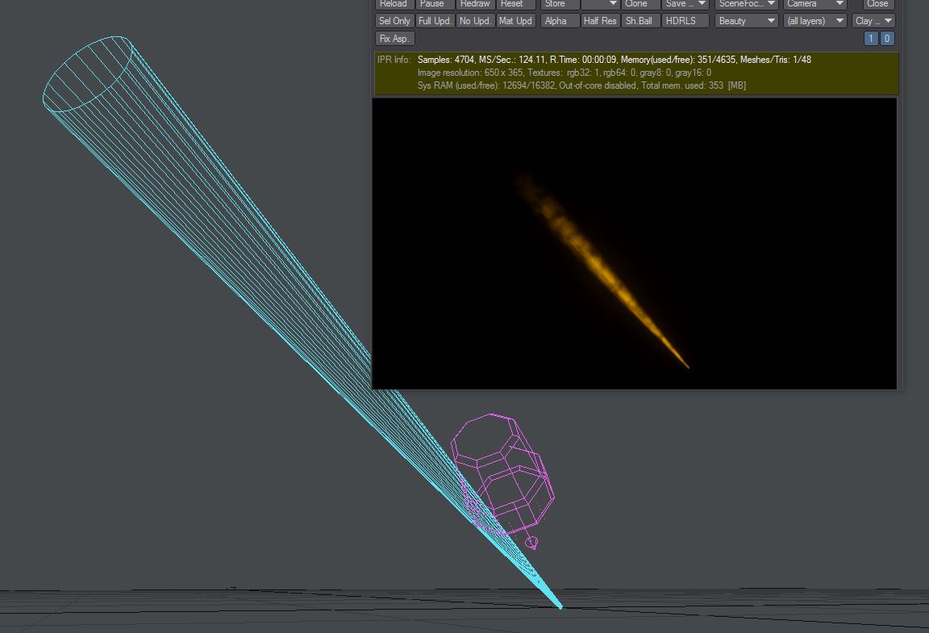Close the IPR window
The image size is (929, 633).
[x=877, y=4]
